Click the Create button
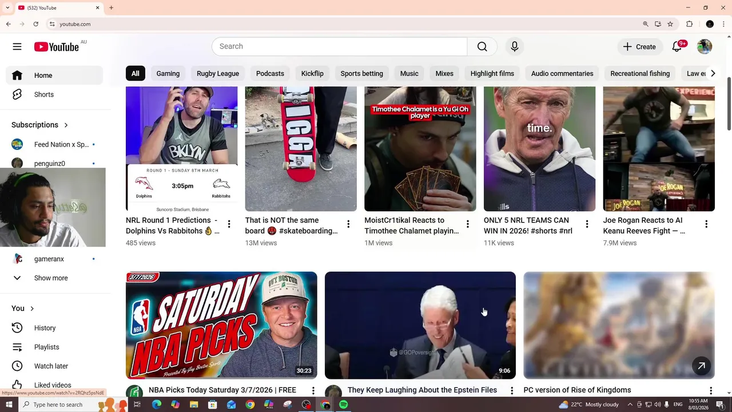 click(639, 47)
